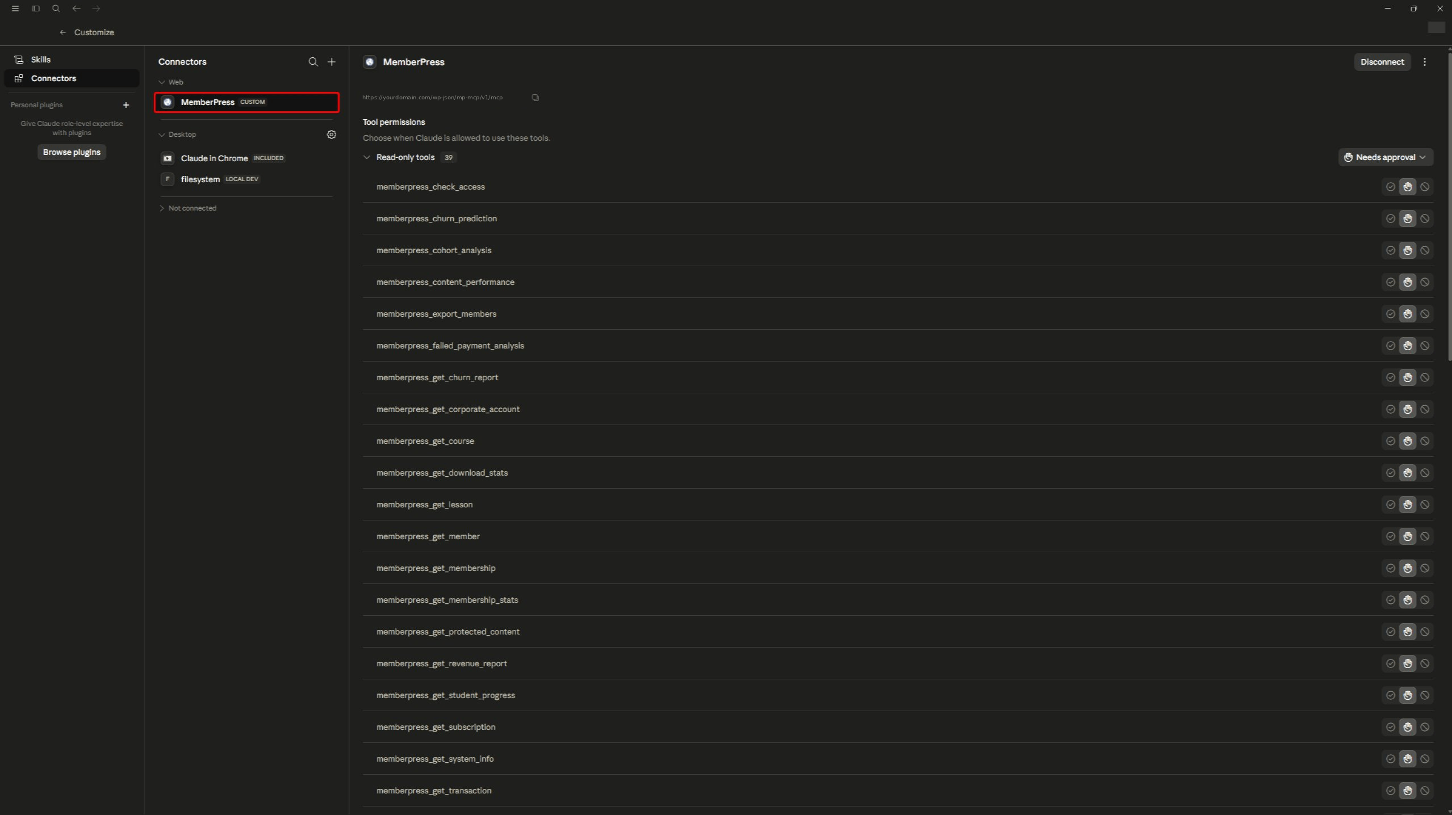The height and width of the screenshot is (815, 1452).
Task: Always allow memberpress_get_download_stats
Action: pyautogui.click(x=1390, y=473)
